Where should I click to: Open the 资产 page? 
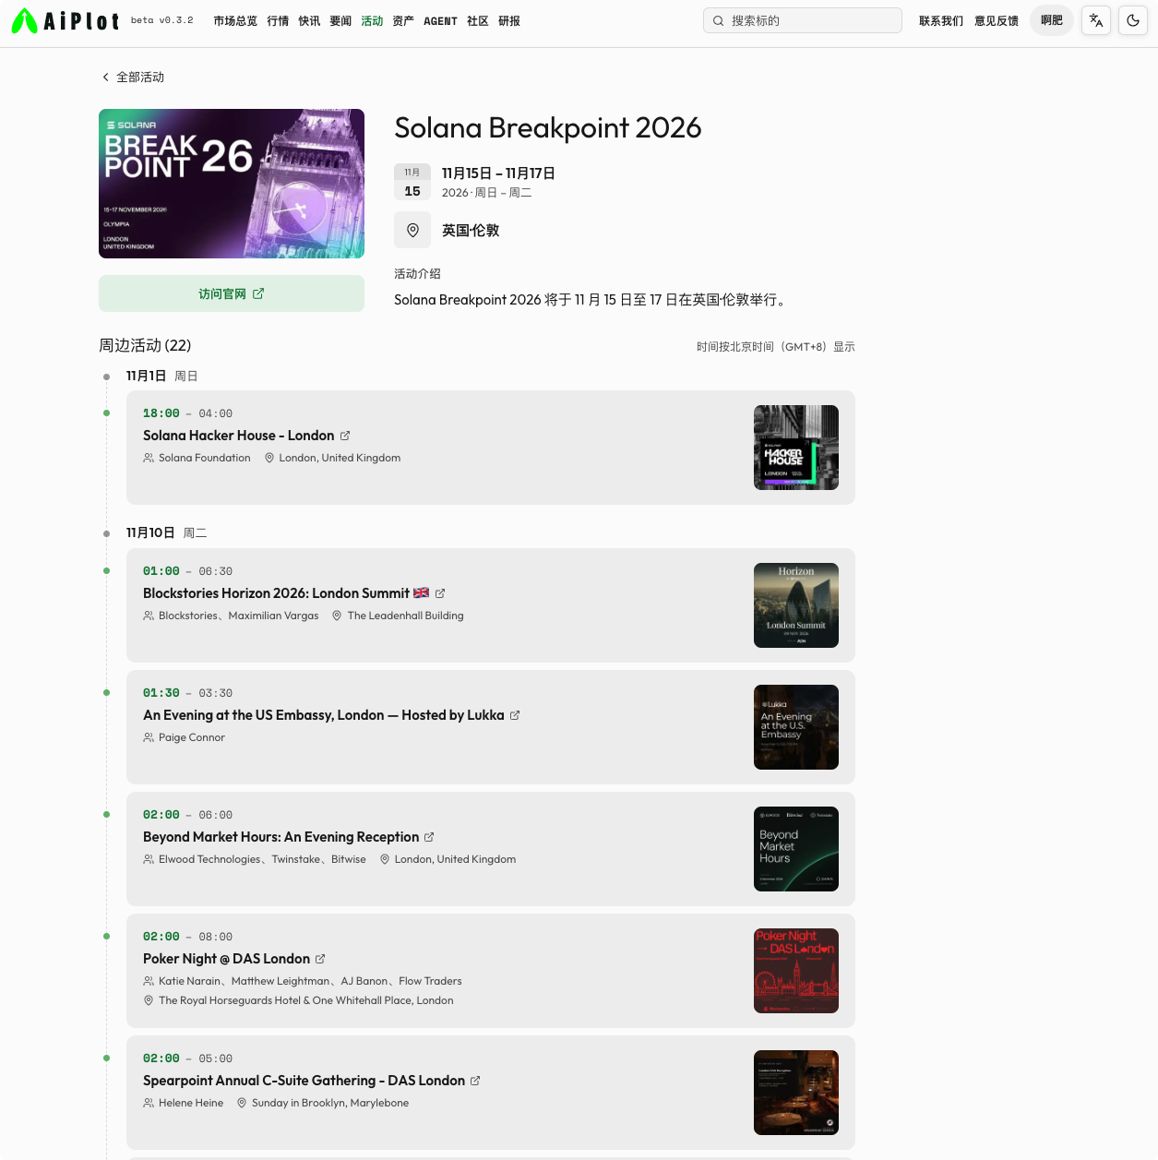coord(403,21)
